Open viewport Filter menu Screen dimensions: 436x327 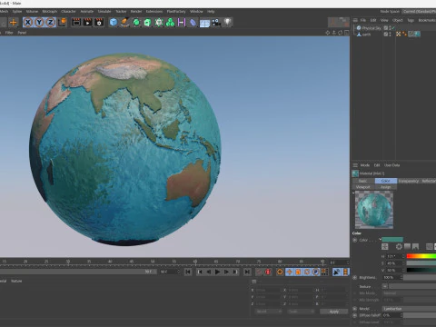(x=9, y=33)
